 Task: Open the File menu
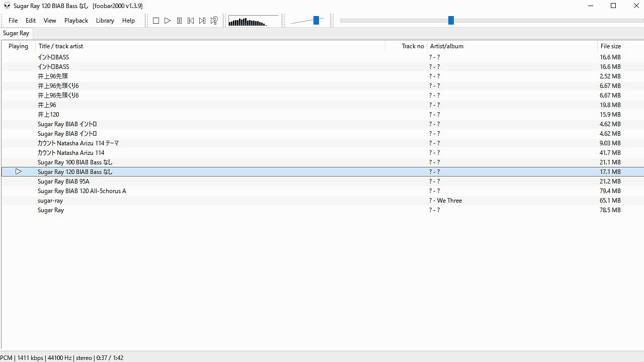click(13, 21)
